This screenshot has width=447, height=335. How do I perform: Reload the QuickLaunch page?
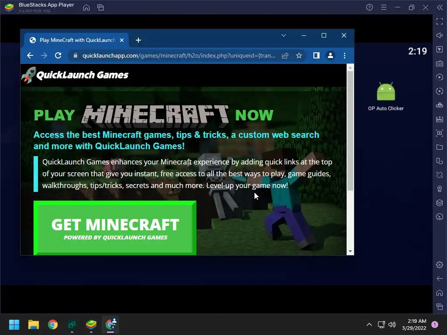pyautogui.click(x=58, y=55)
